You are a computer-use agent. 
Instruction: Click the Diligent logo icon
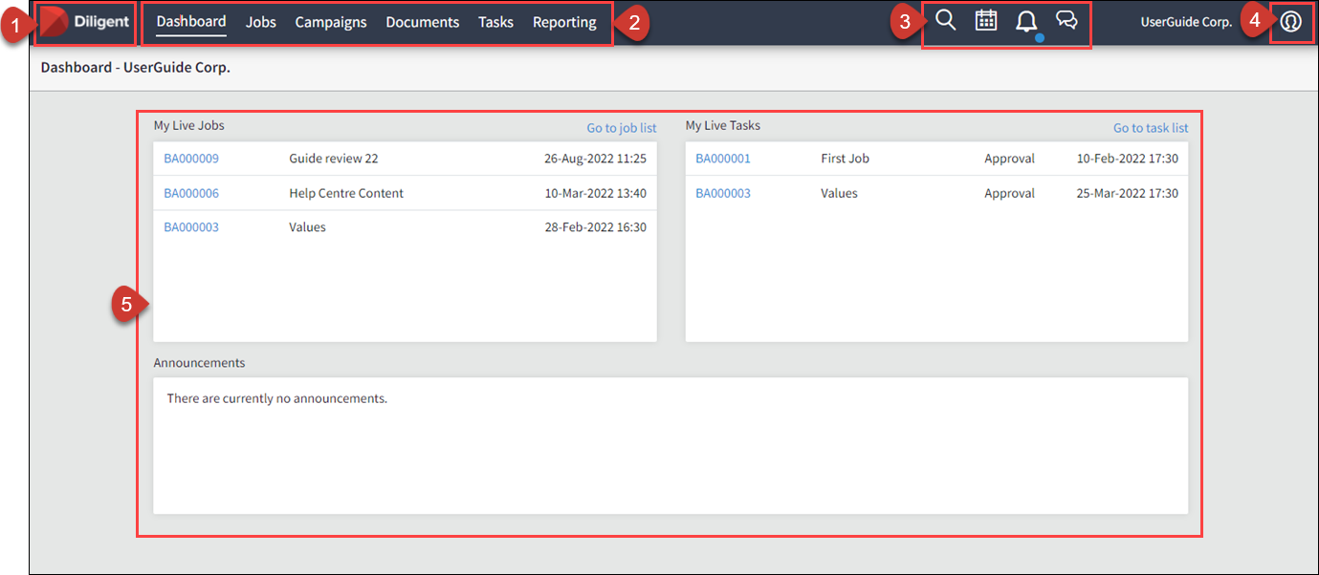click(55, 22)
